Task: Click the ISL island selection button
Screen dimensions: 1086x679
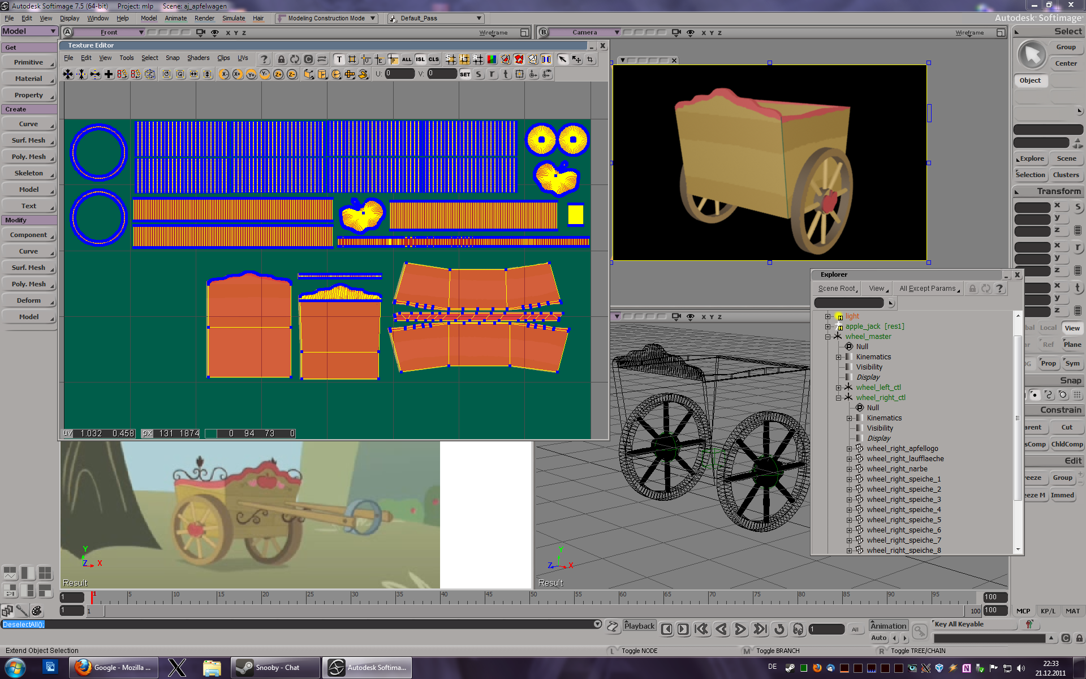Action: click(x=420, y=59)
